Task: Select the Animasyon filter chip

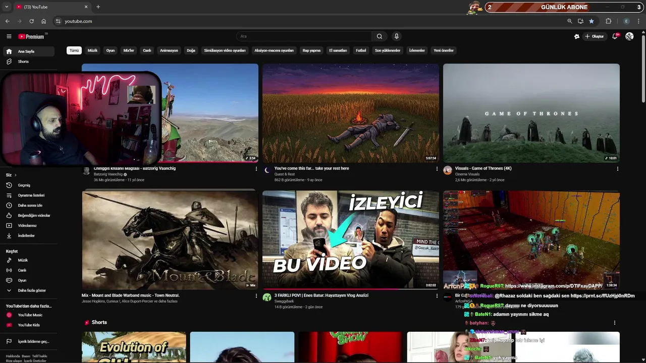Action: click(x=169, y=50)
